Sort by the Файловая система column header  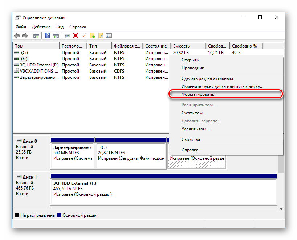click(127, 46)
